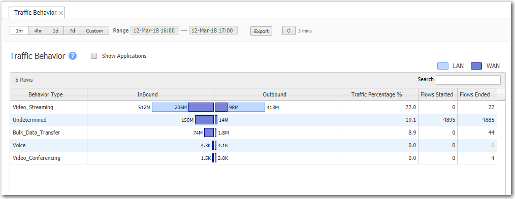
Task: Click Video_Streaming inbound LAN bar
Action: point(170,107)
